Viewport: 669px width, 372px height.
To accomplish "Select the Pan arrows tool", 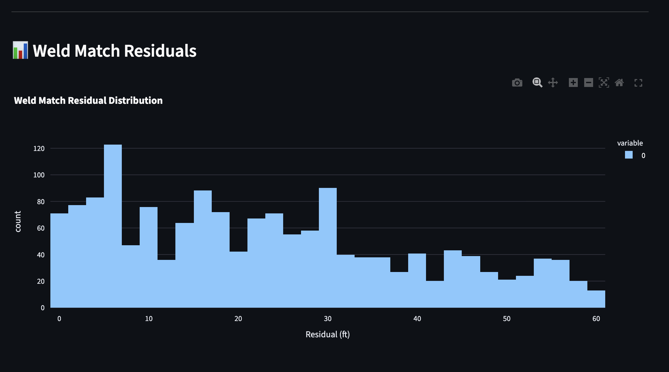I will [553, 83].
